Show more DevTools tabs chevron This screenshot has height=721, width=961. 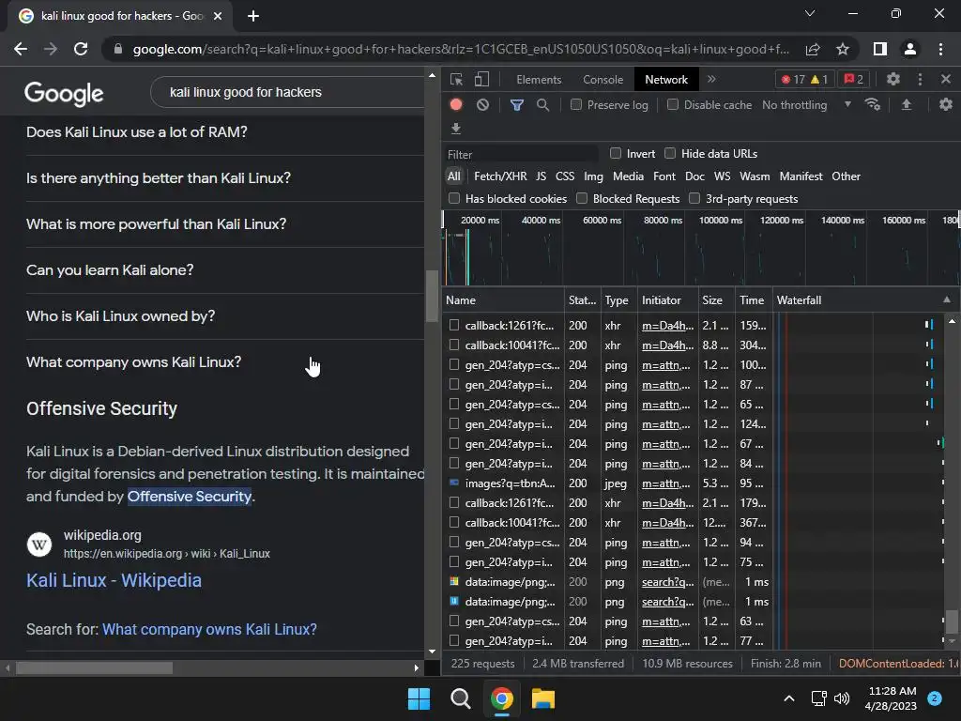click(711, 79)
